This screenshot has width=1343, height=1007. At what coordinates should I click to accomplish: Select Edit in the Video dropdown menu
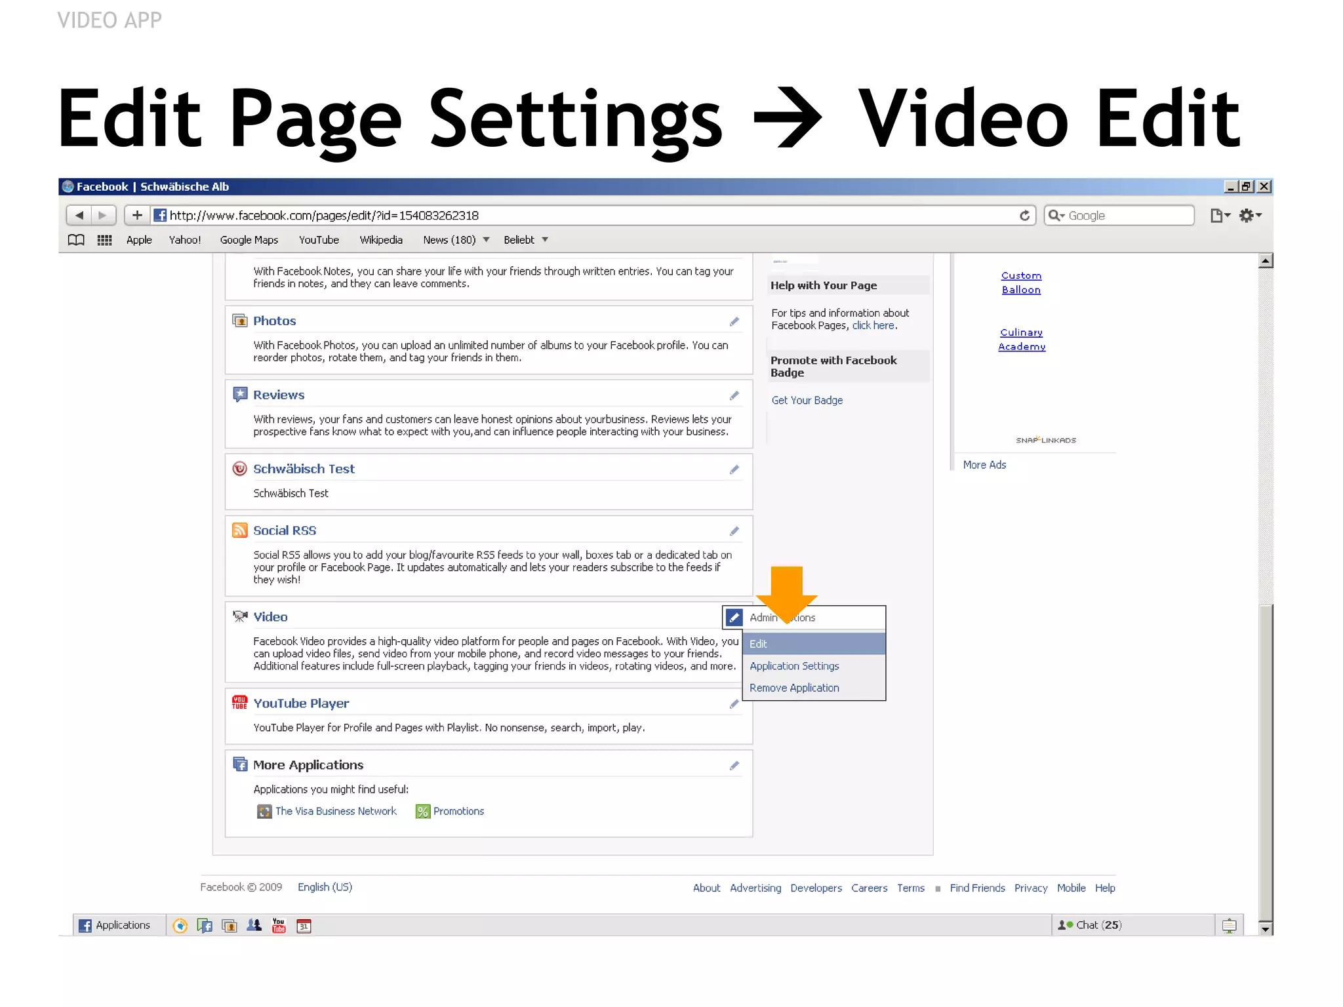[x=814, y=644]
